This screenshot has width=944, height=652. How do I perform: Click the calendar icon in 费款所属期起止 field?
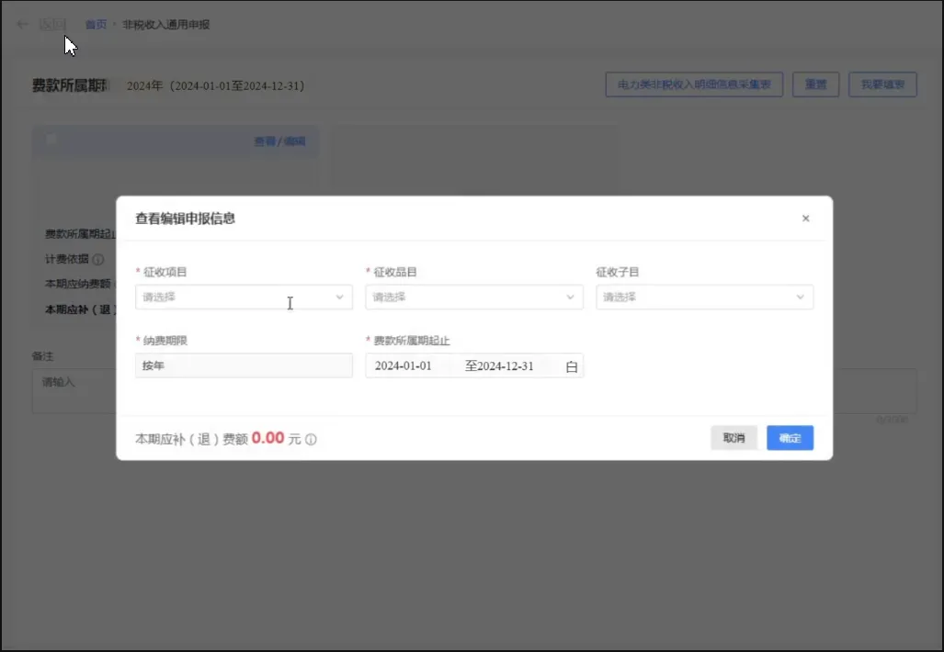(x=571, y=366)
